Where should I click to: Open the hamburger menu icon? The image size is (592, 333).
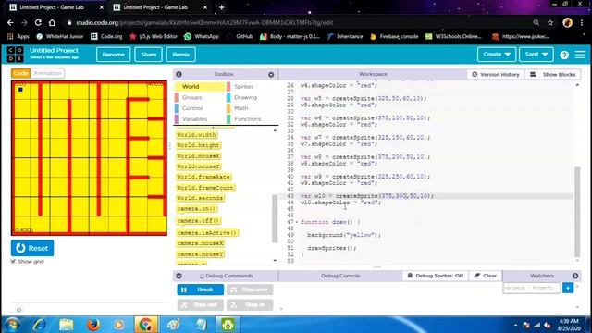point(580,55)
